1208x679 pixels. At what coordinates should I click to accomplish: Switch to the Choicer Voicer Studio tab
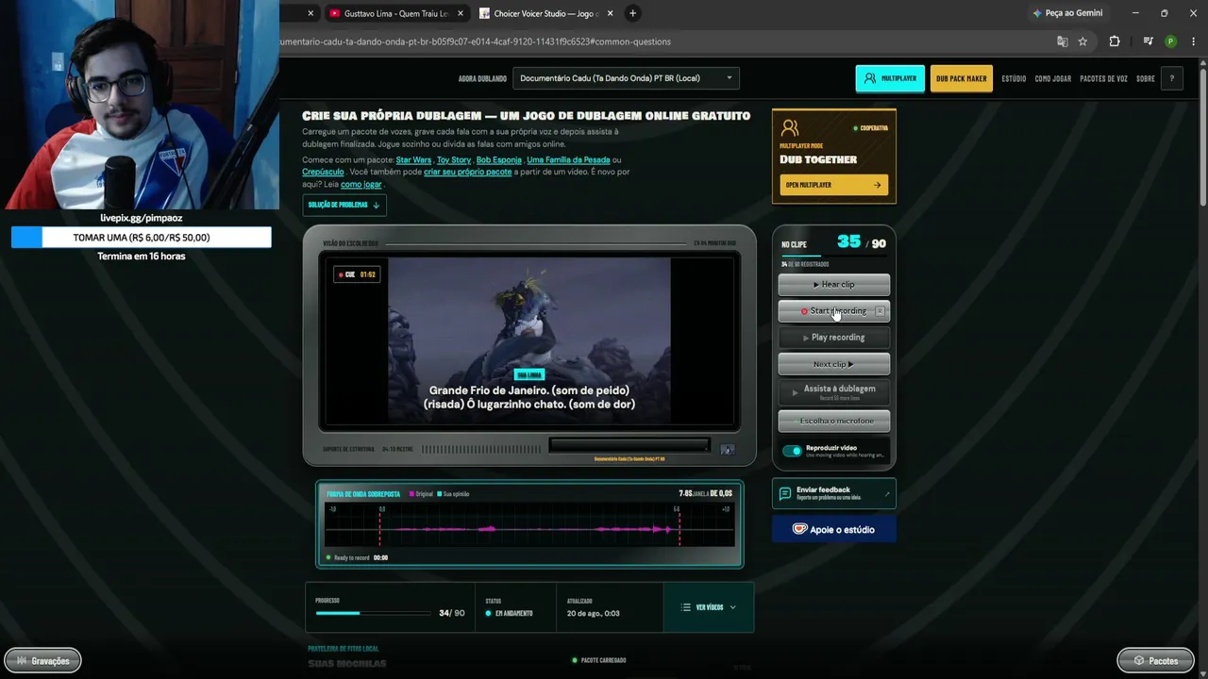545,13
